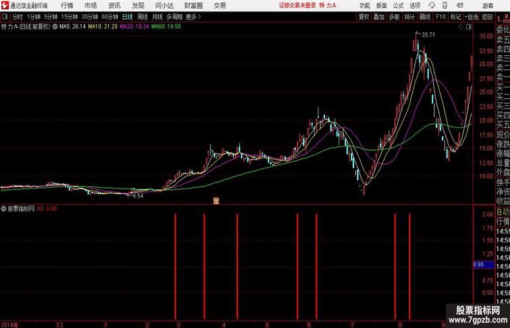510x328 pixels.
Task: Open the 问小达 menu
Action: 164,5
